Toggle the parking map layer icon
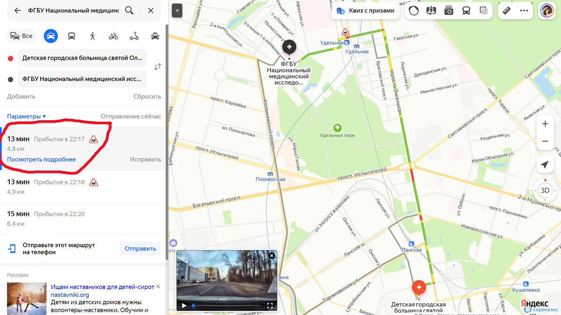The width and height of the screenshot is (561, 315). 432,11
